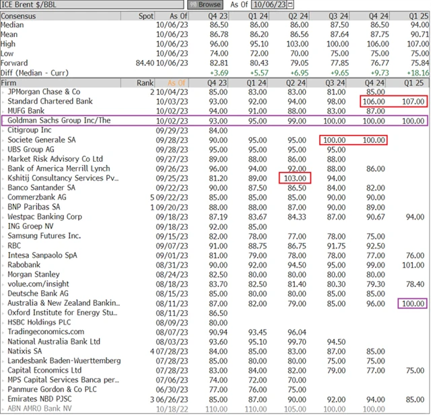The width and height of the screenshot is (431, 415).
Task: Click the Browse button
Action: click(x=205, y=4)
